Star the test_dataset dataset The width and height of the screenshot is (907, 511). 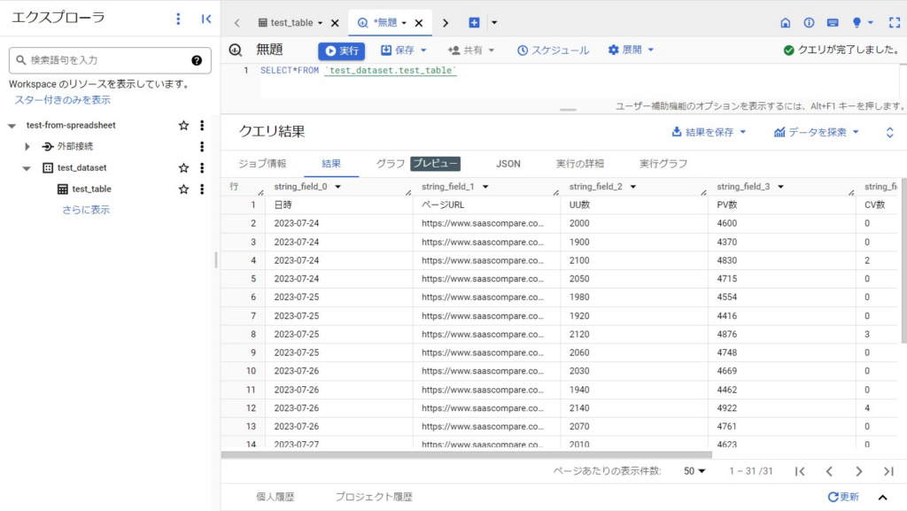pyautogui.click(x=183, y=167)
